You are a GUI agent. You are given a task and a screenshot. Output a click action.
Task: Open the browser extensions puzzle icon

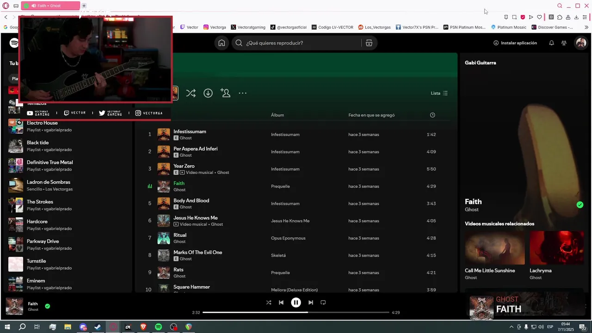point(560,17)
